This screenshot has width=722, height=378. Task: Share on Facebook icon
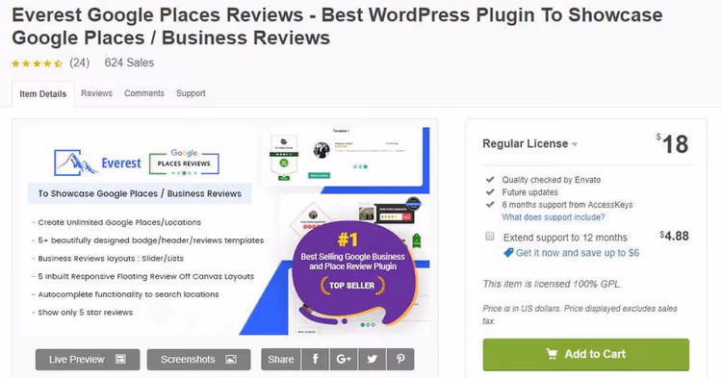[316, 359]
